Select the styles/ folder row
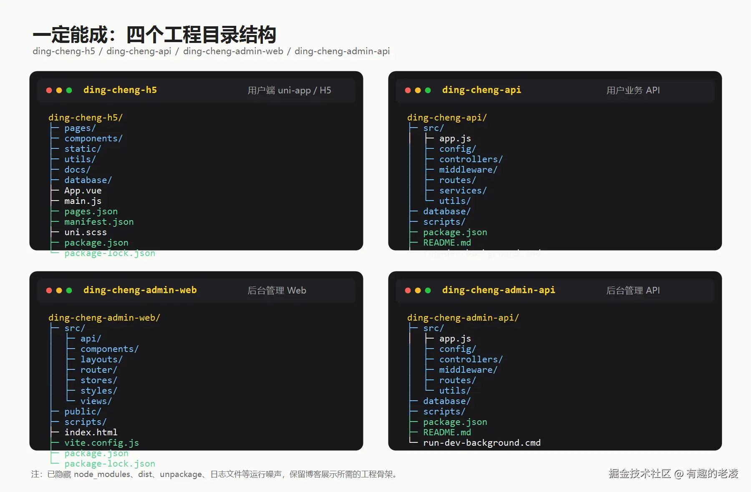751x492 pixels. [99, 391]
